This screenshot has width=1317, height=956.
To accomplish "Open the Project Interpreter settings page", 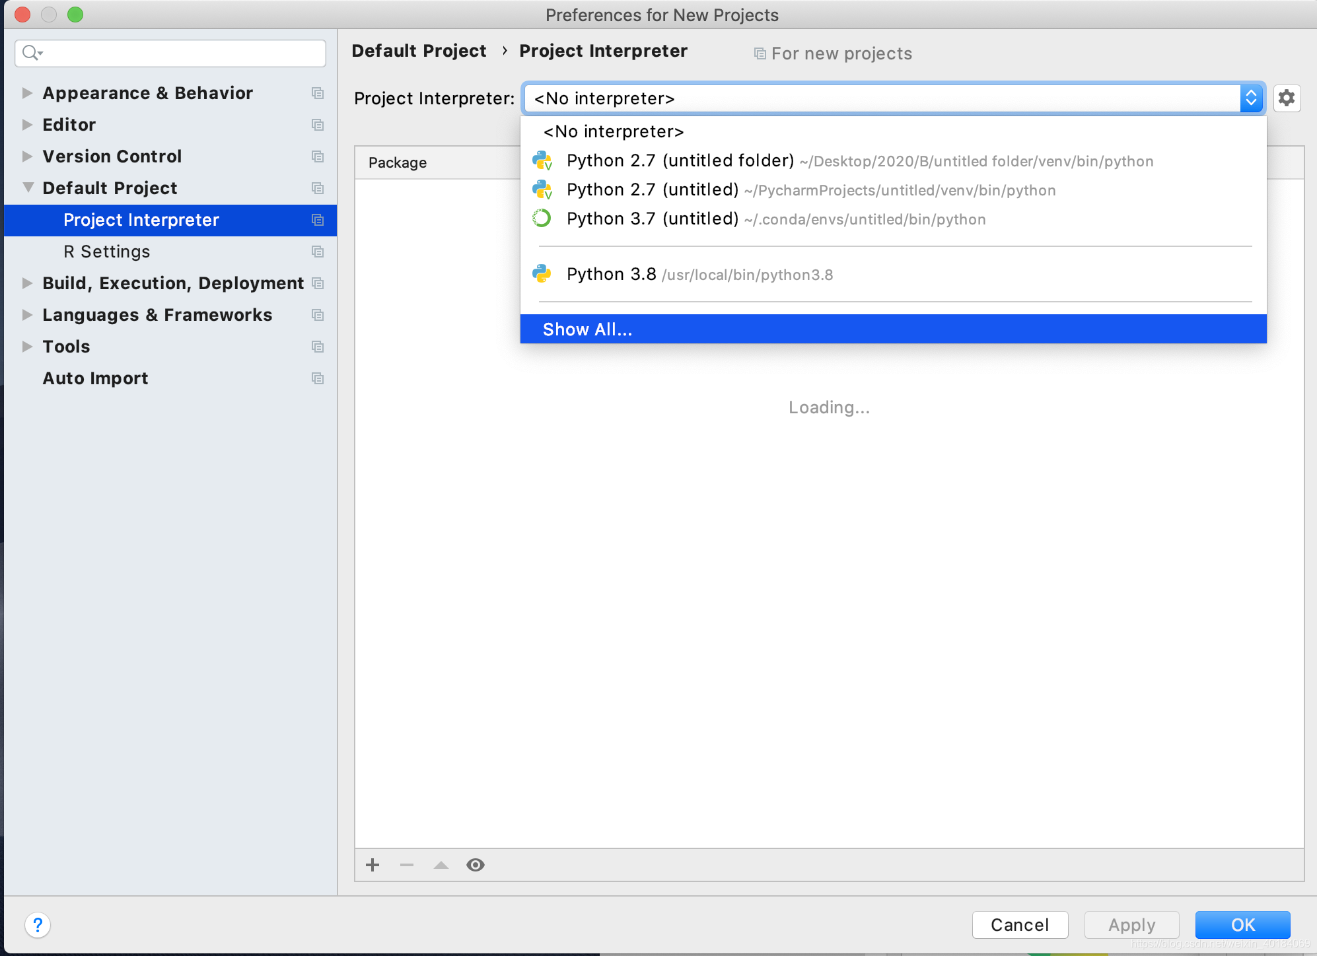I will click(170, 220).
